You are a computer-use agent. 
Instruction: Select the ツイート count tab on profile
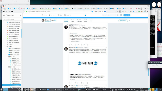[66, 20]
